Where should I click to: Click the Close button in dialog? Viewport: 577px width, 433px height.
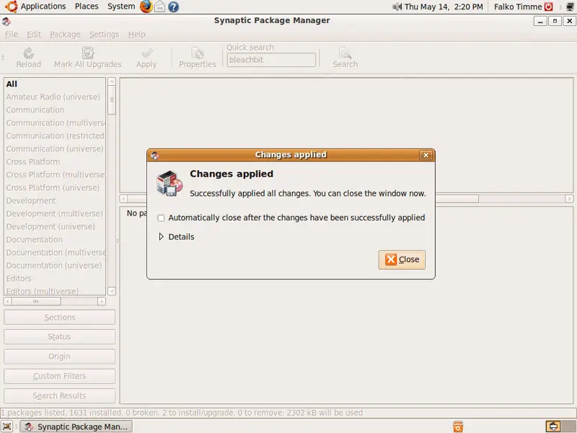[402, 260]
